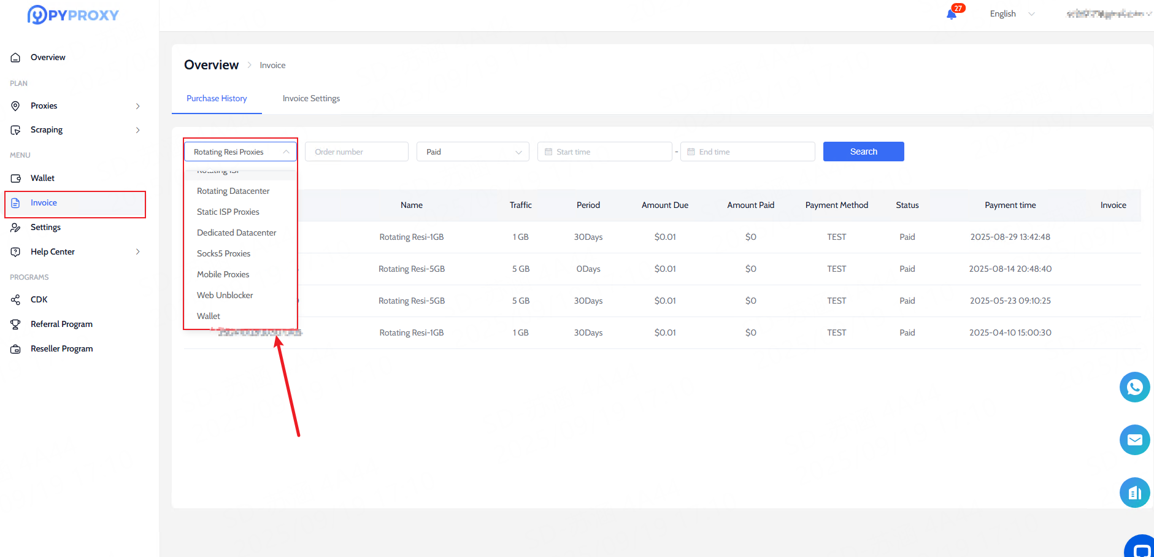Open the Start time date picker
1154x557 pixels.
coord(604,152)
